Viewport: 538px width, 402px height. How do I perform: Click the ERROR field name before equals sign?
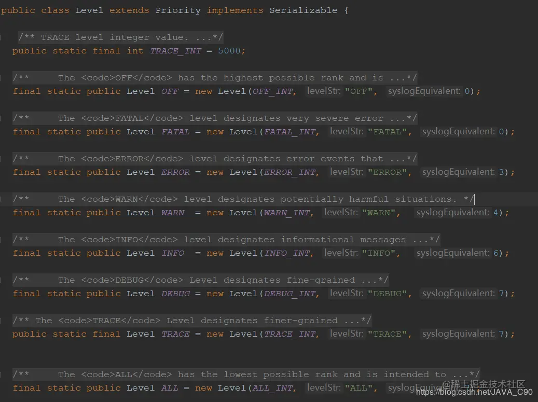pyautogui.click(x=175, y=172)
